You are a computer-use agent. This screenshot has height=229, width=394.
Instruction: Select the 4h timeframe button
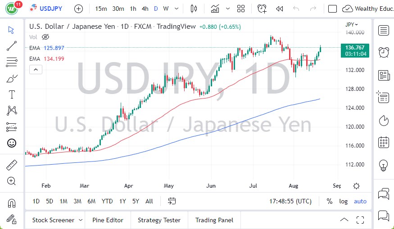[145, 9]
